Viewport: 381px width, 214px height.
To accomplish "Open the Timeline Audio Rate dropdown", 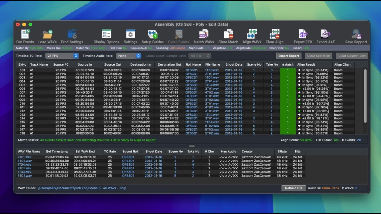I will 129,56.
